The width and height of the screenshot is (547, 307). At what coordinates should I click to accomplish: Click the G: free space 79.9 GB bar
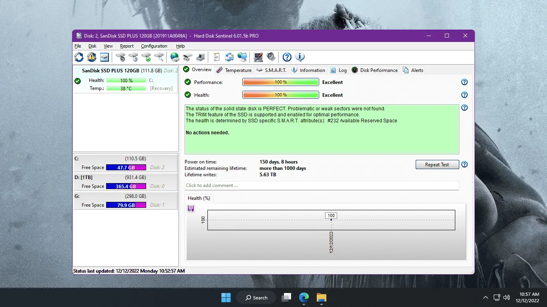pos(126,205)
